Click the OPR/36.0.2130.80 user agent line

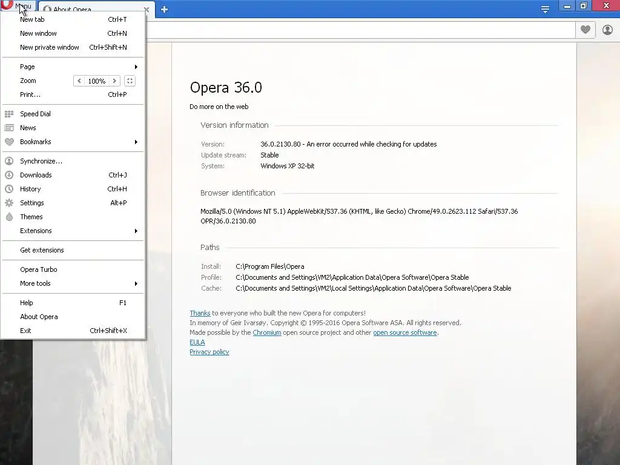tap(228, 221)
